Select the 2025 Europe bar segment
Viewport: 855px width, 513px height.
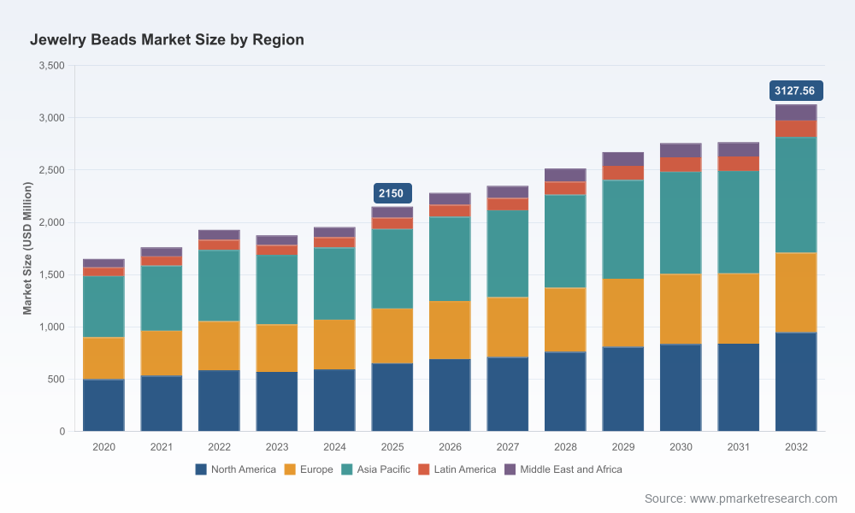tap(392, 336)
